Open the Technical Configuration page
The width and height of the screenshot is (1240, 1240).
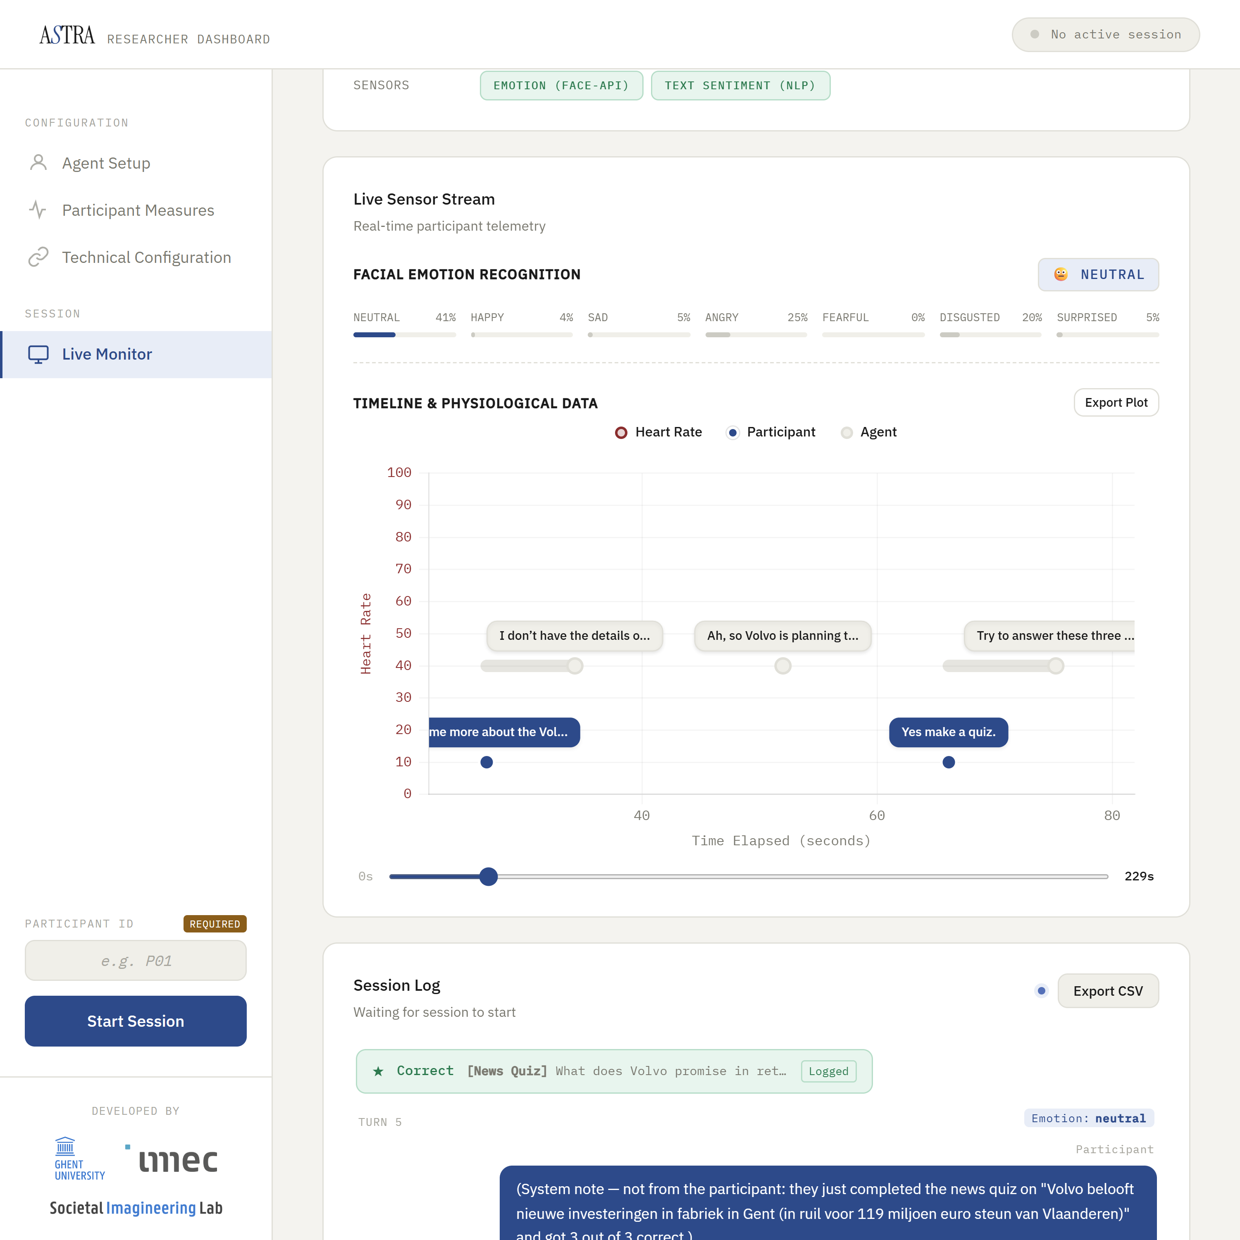136,258
